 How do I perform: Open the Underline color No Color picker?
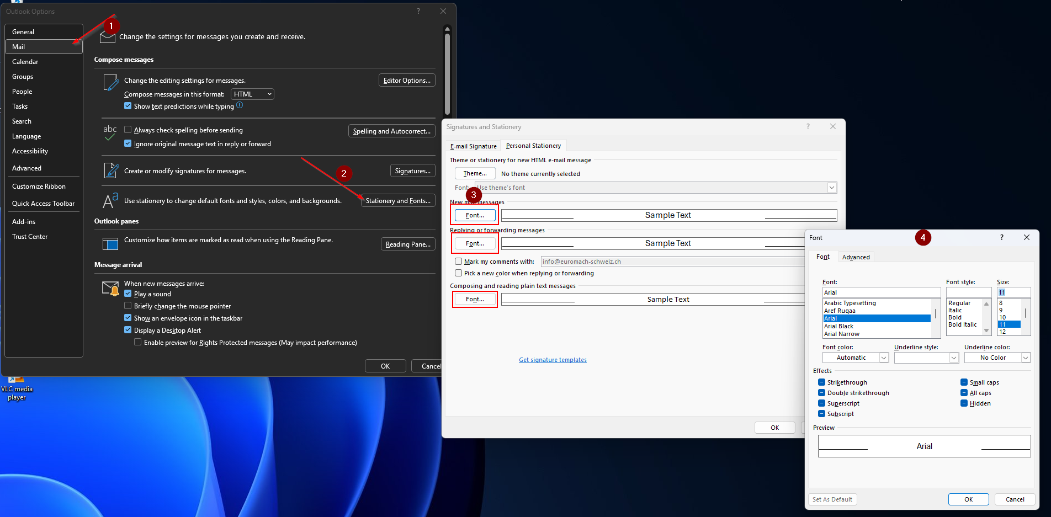997,358
